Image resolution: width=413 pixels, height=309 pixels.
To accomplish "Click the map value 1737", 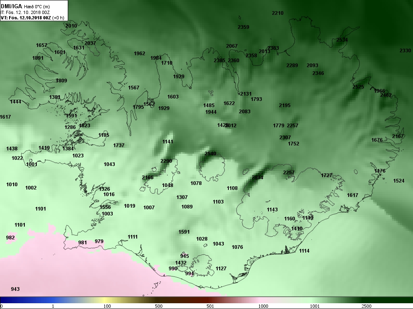I will (x=119, y=145).
